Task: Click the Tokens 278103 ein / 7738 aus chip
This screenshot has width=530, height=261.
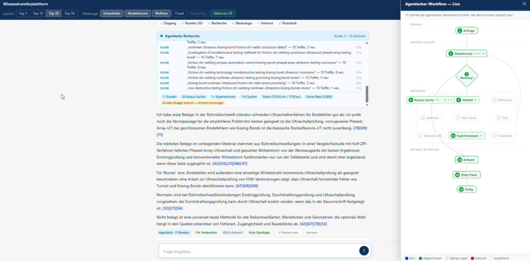Action: pos(281,97)
